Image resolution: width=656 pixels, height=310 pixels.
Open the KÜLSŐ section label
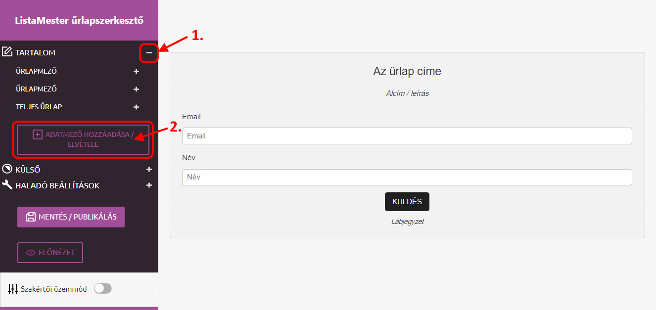(28, 170)
